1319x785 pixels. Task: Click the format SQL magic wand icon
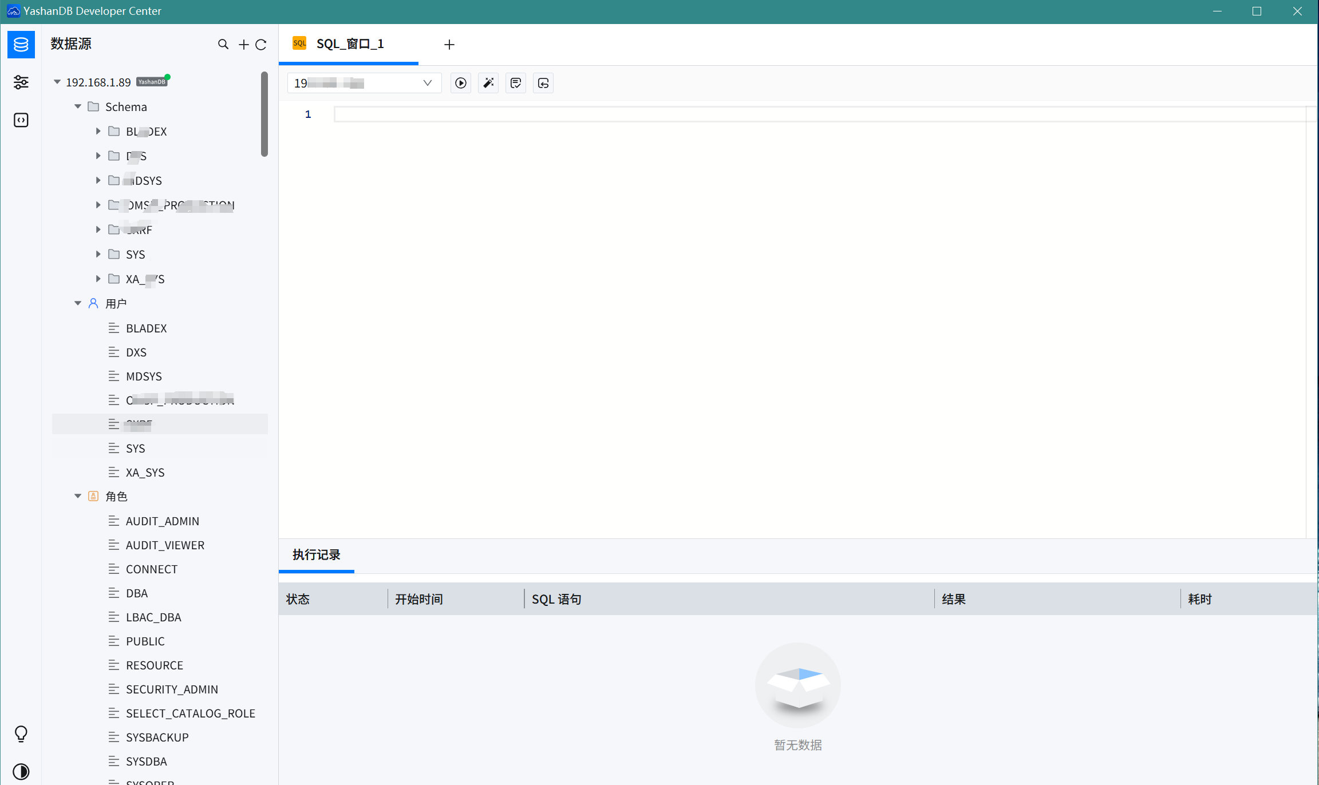click(488, 83)
